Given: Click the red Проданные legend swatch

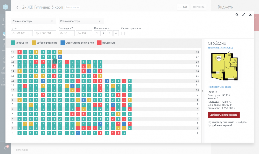Looking at the screenshot, I should point(99,43).
